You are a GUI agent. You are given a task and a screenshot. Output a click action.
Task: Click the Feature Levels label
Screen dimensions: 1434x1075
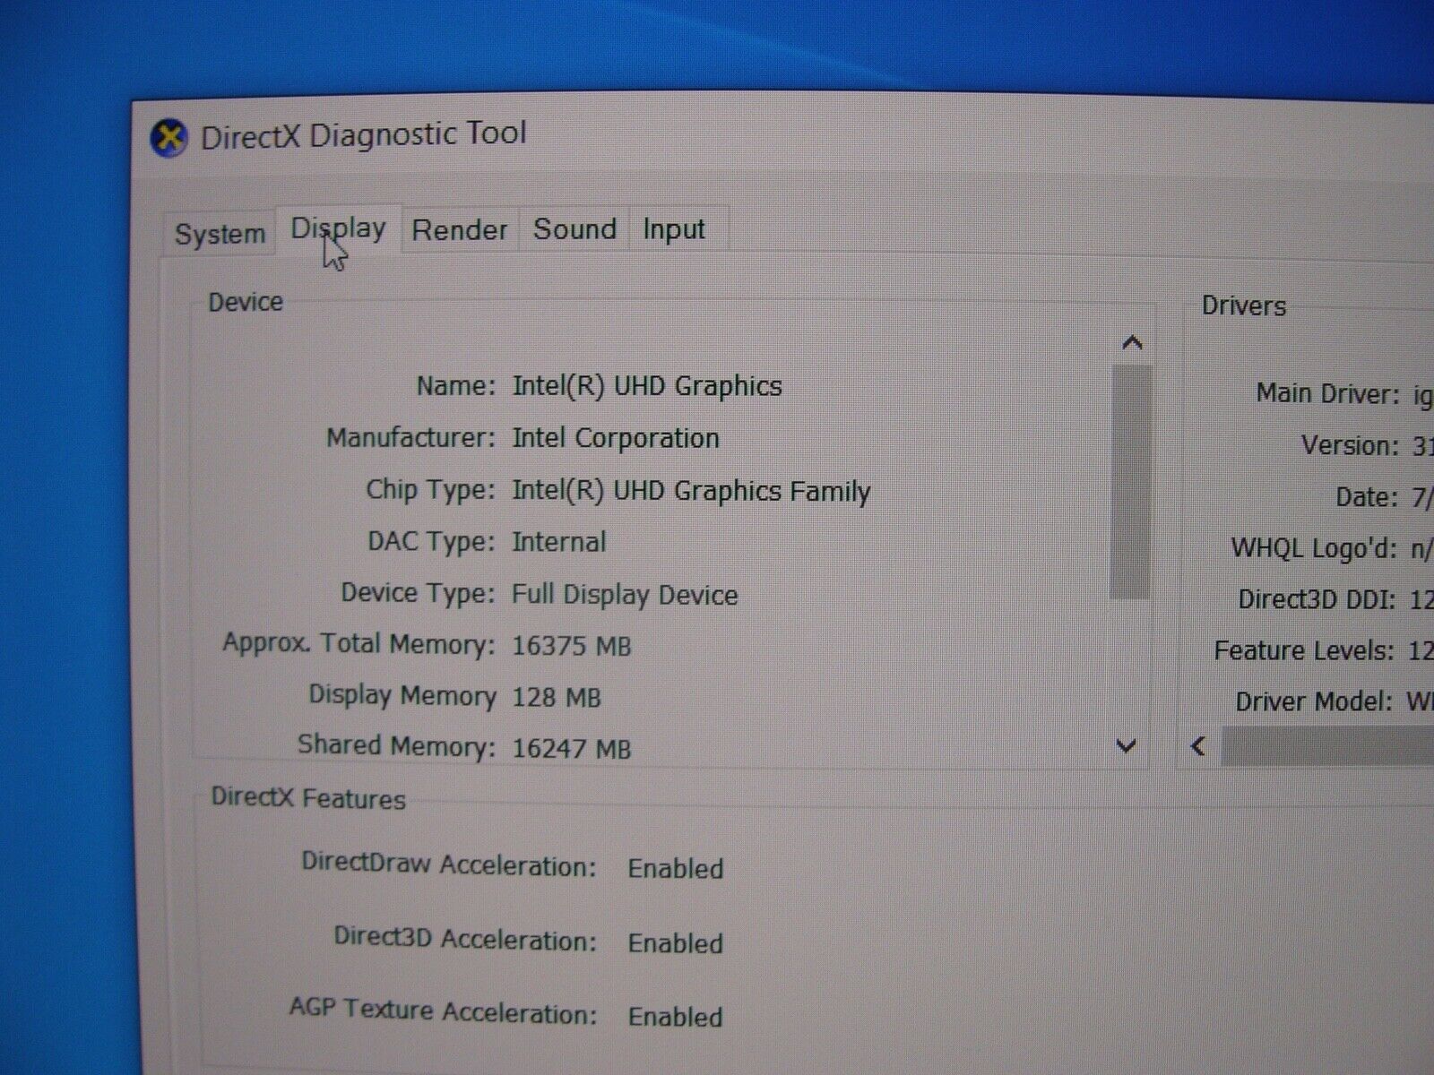[1304, 650]
